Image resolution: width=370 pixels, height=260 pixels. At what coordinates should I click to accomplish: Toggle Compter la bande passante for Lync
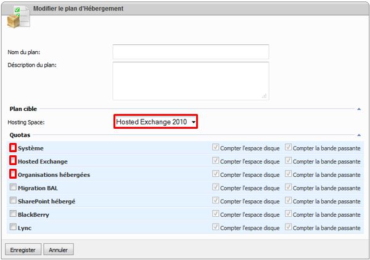[x=288, y=228]
